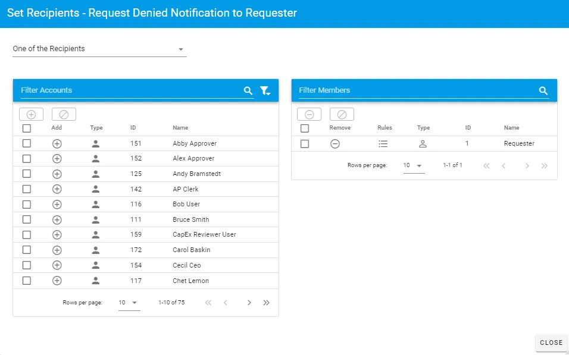Screen dimensions: 569x355
Task: Click the search icon in Filter Members
Action: coord(543,91)
